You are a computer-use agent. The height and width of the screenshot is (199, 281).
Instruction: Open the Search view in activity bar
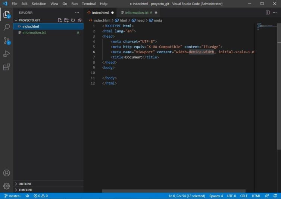6,28
